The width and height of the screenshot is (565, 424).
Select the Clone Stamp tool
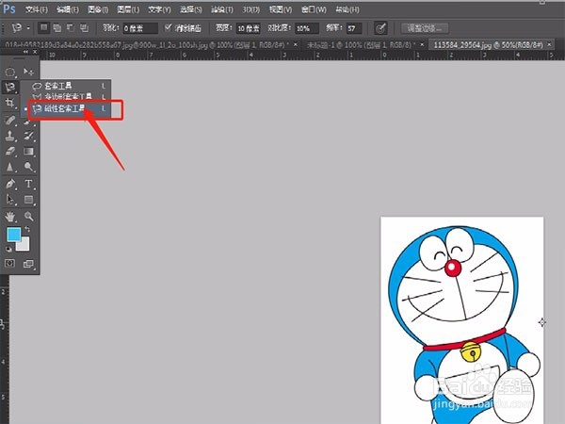(x=10, y=136)
